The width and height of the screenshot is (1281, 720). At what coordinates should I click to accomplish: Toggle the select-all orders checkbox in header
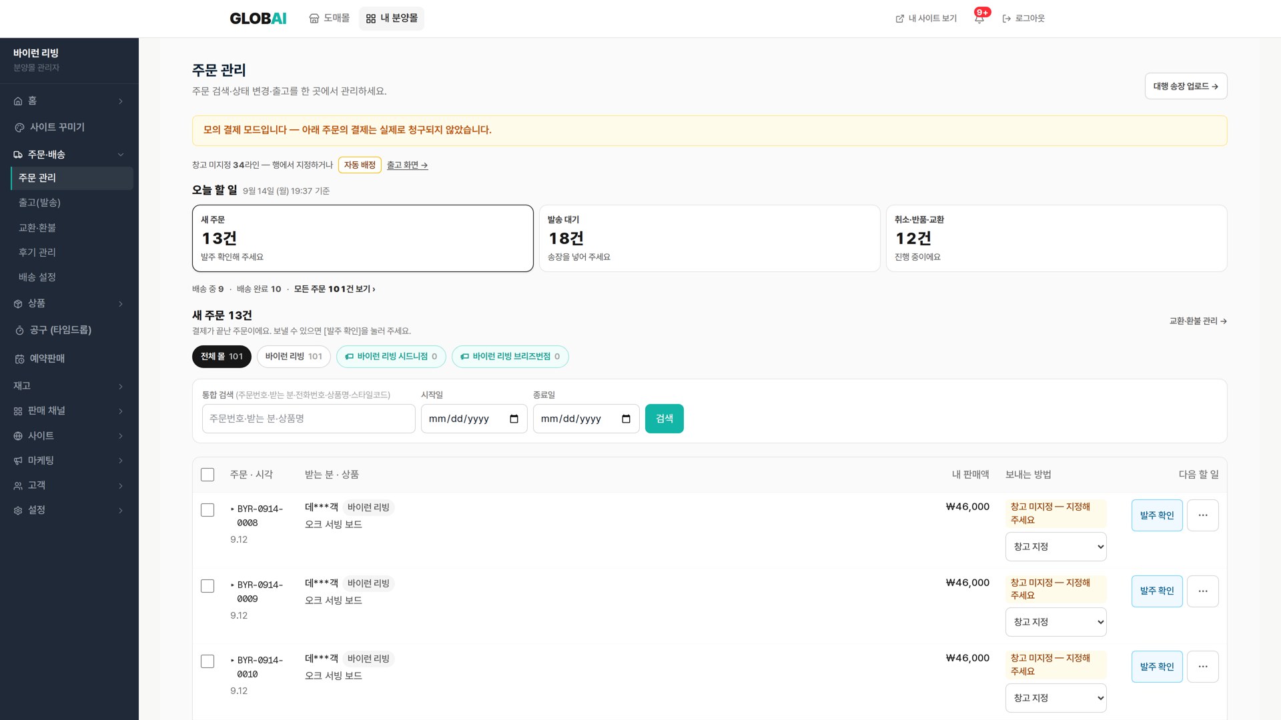tap(207, 475)
